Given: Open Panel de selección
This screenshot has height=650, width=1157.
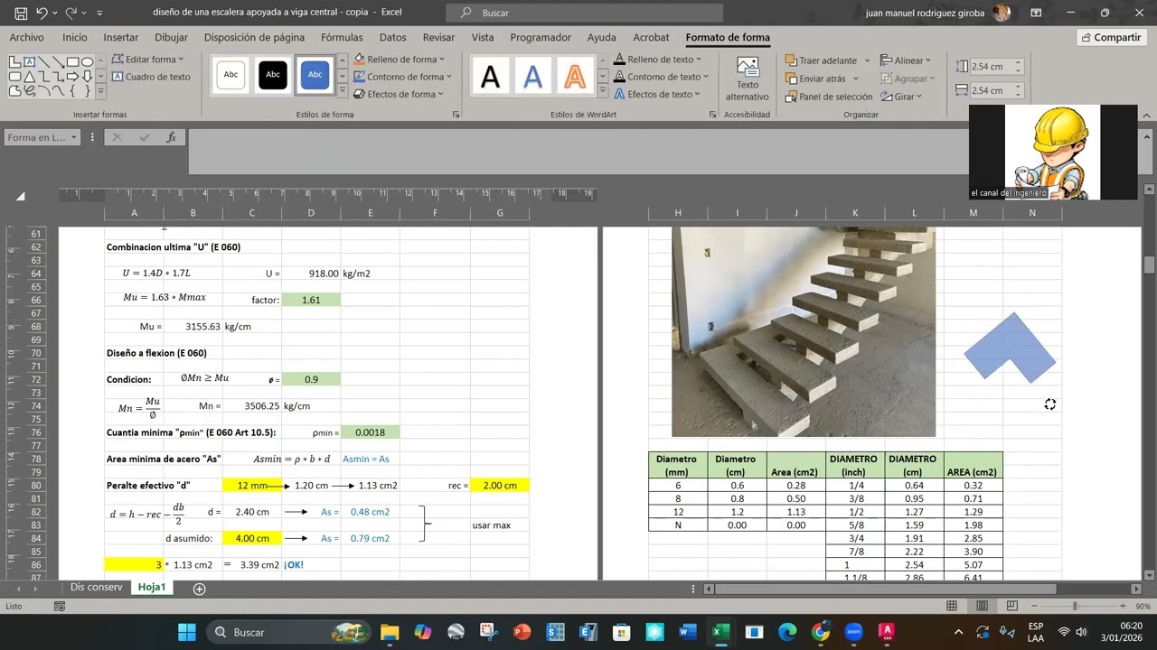Looking at the screenshot, I should coord(829,97).
